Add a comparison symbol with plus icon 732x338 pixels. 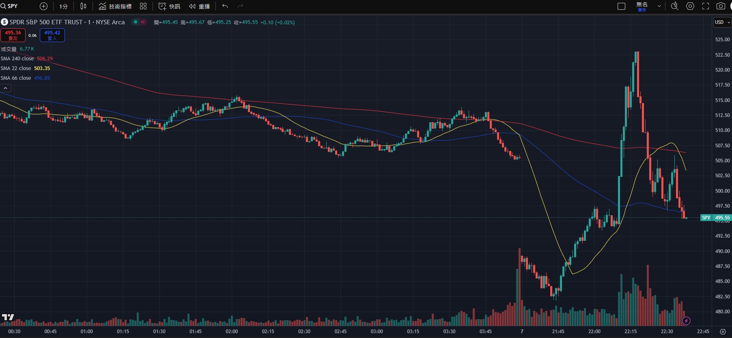(x=44, y=6)
